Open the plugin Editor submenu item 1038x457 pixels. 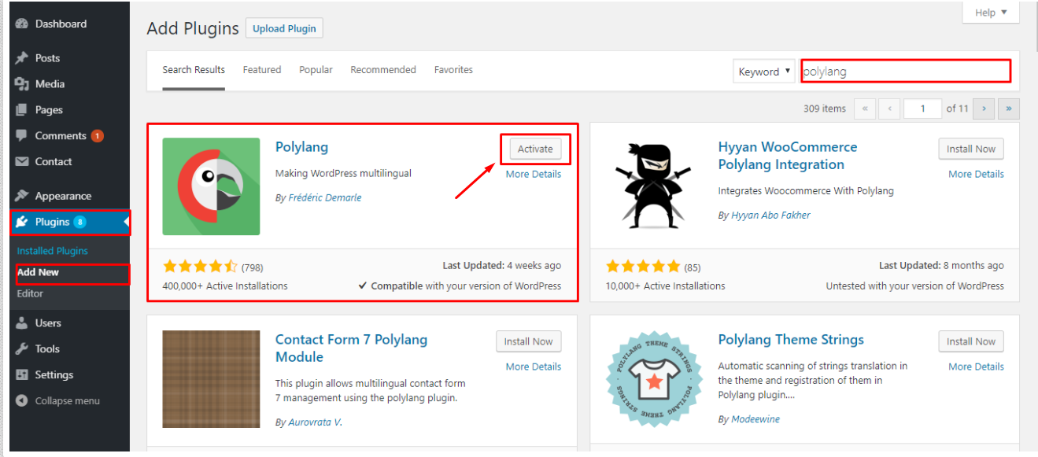30,293
